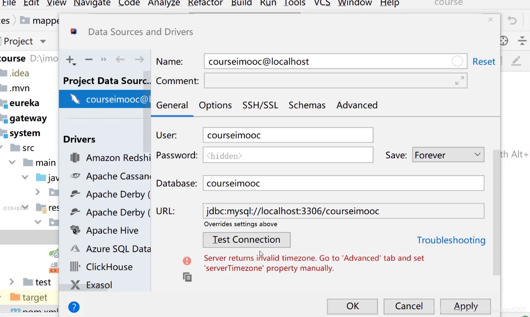Open the SSH/SSL tab
Viewport: 530px width, 317px height.
pos(260,105)
